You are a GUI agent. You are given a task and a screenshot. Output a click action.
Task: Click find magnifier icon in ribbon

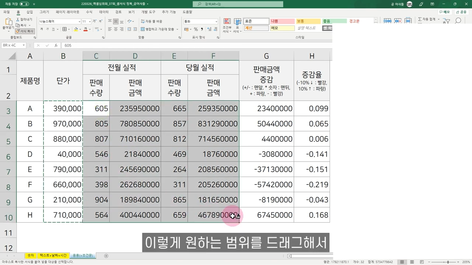click(458, 21)
